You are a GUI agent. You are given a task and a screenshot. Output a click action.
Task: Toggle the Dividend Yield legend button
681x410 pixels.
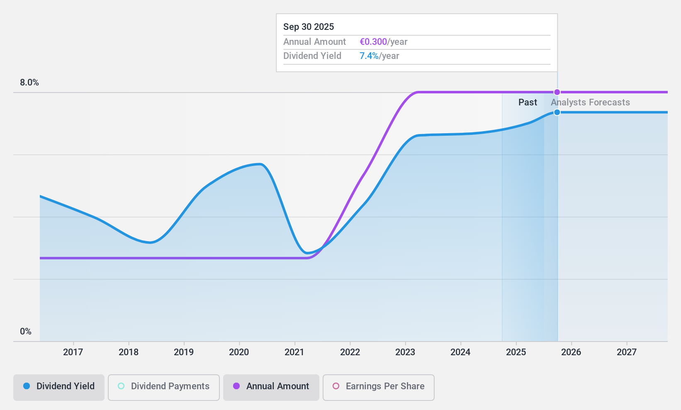point(59,388)
